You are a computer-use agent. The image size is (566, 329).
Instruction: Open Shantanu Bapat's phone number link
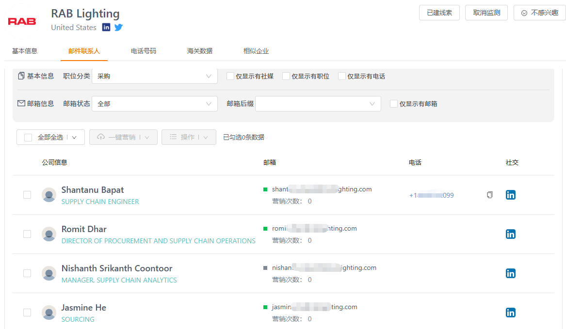tap(431, 195)
